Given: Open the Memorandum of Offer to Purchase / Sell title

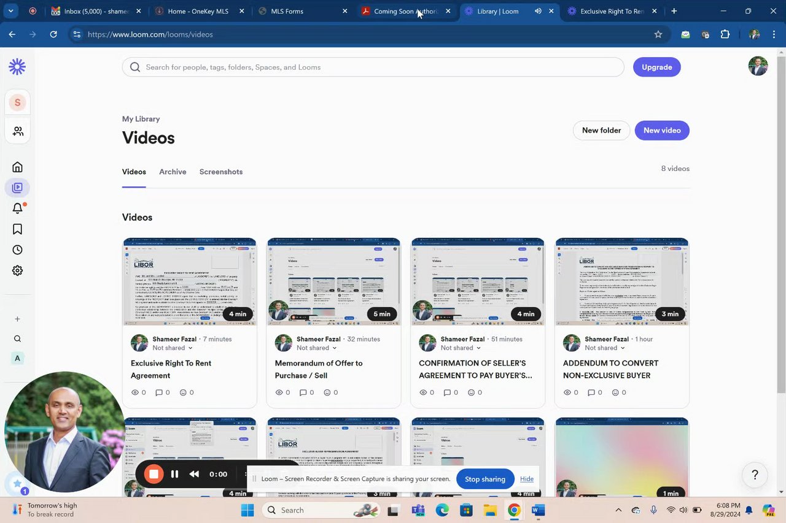Looking at the screenshot, I should (319, 369).
